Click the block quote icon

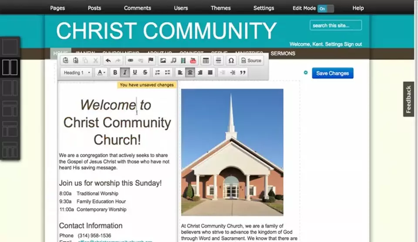[243, 73]
